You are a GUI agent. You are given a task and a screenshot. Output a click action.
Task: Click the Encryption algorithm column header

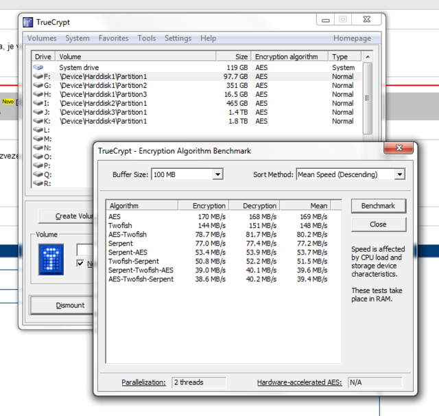[x=289, y=56]
